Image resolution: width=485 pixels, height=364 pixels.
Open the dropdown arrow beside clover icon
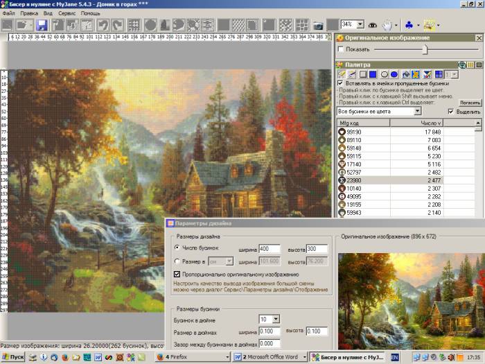tap(418, 26)
